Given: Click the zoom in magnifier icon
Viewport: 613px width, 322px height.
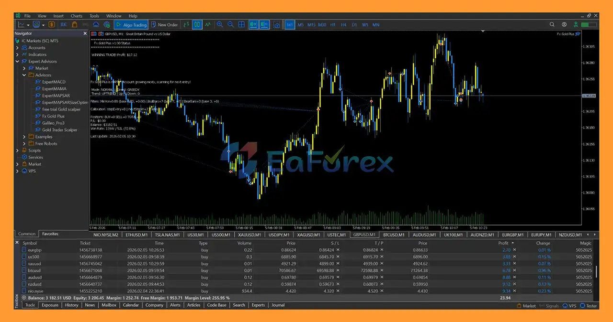Looking at the screenshot, I should (220, 24).
